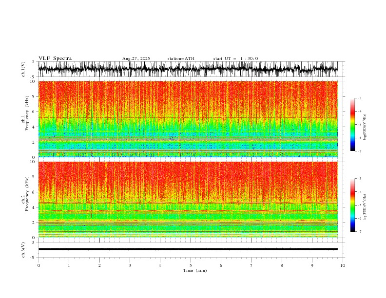Click the "9" tick on time axis
Screen dimensions: 386x298
click(312, 265)
